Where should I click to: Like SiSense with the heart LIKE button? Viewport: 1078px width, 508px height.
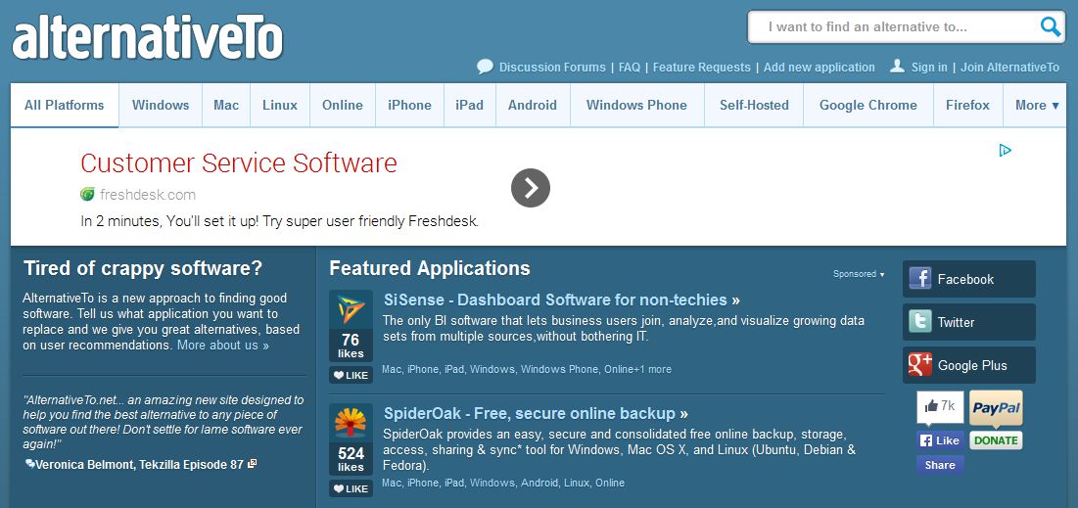pos(351,375)
